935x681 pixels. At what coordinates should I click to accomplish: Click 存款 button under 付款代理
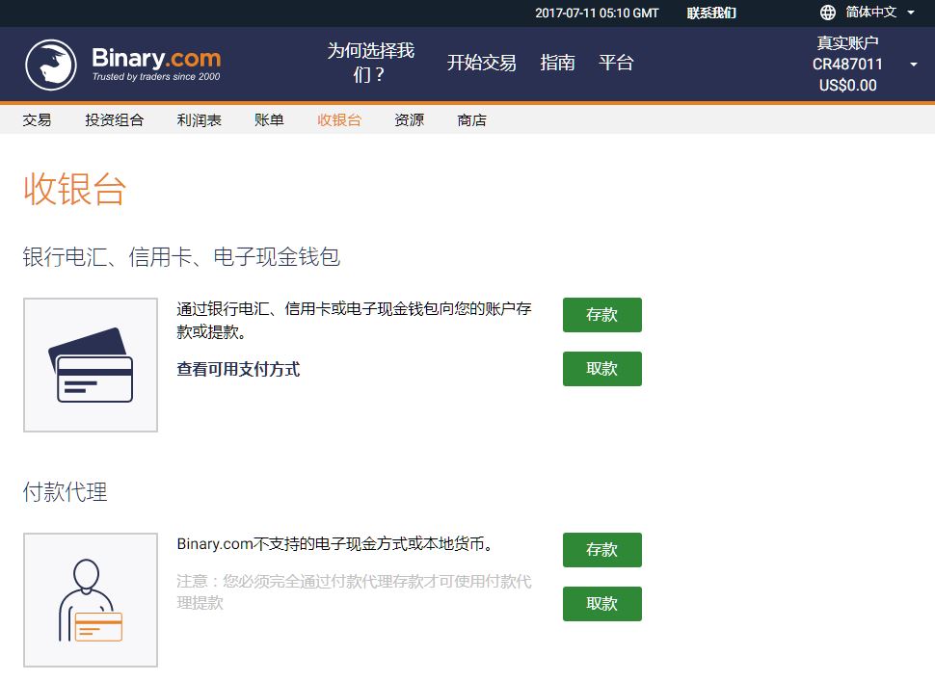coord(602,550)
